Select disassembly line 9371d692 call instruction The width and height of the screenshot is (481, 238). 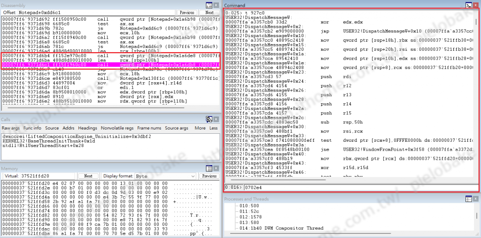[x=111, y=19]
